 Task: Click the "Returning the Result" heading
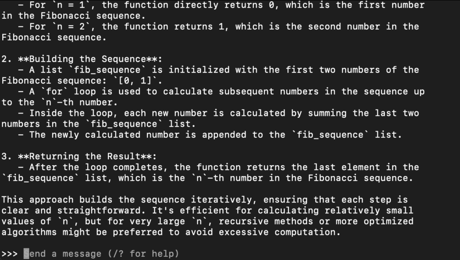tap(84, 156)
